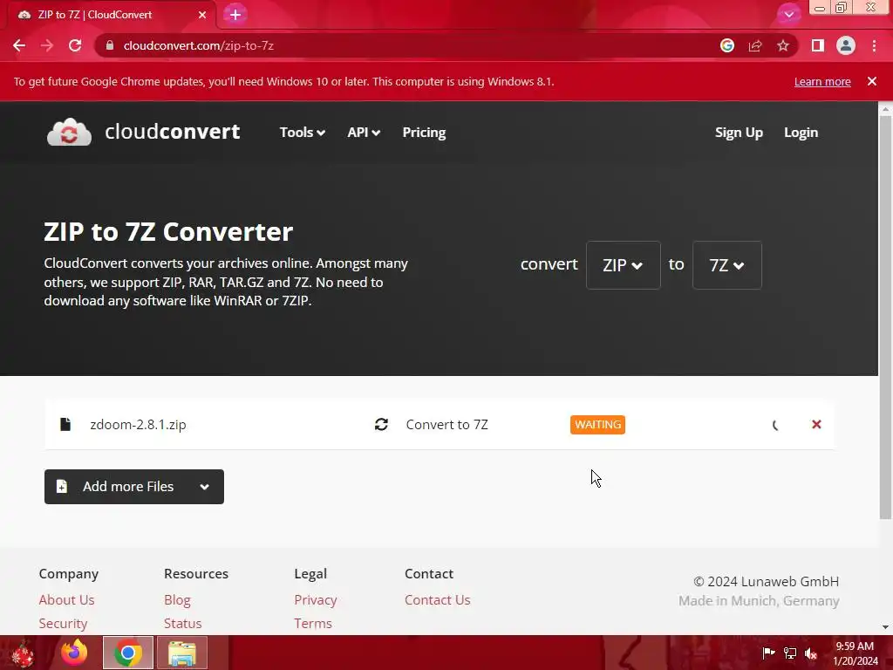Open the Action Center flag icon in tray
Viewport: 893px width, 670px height.
[768, 653]
